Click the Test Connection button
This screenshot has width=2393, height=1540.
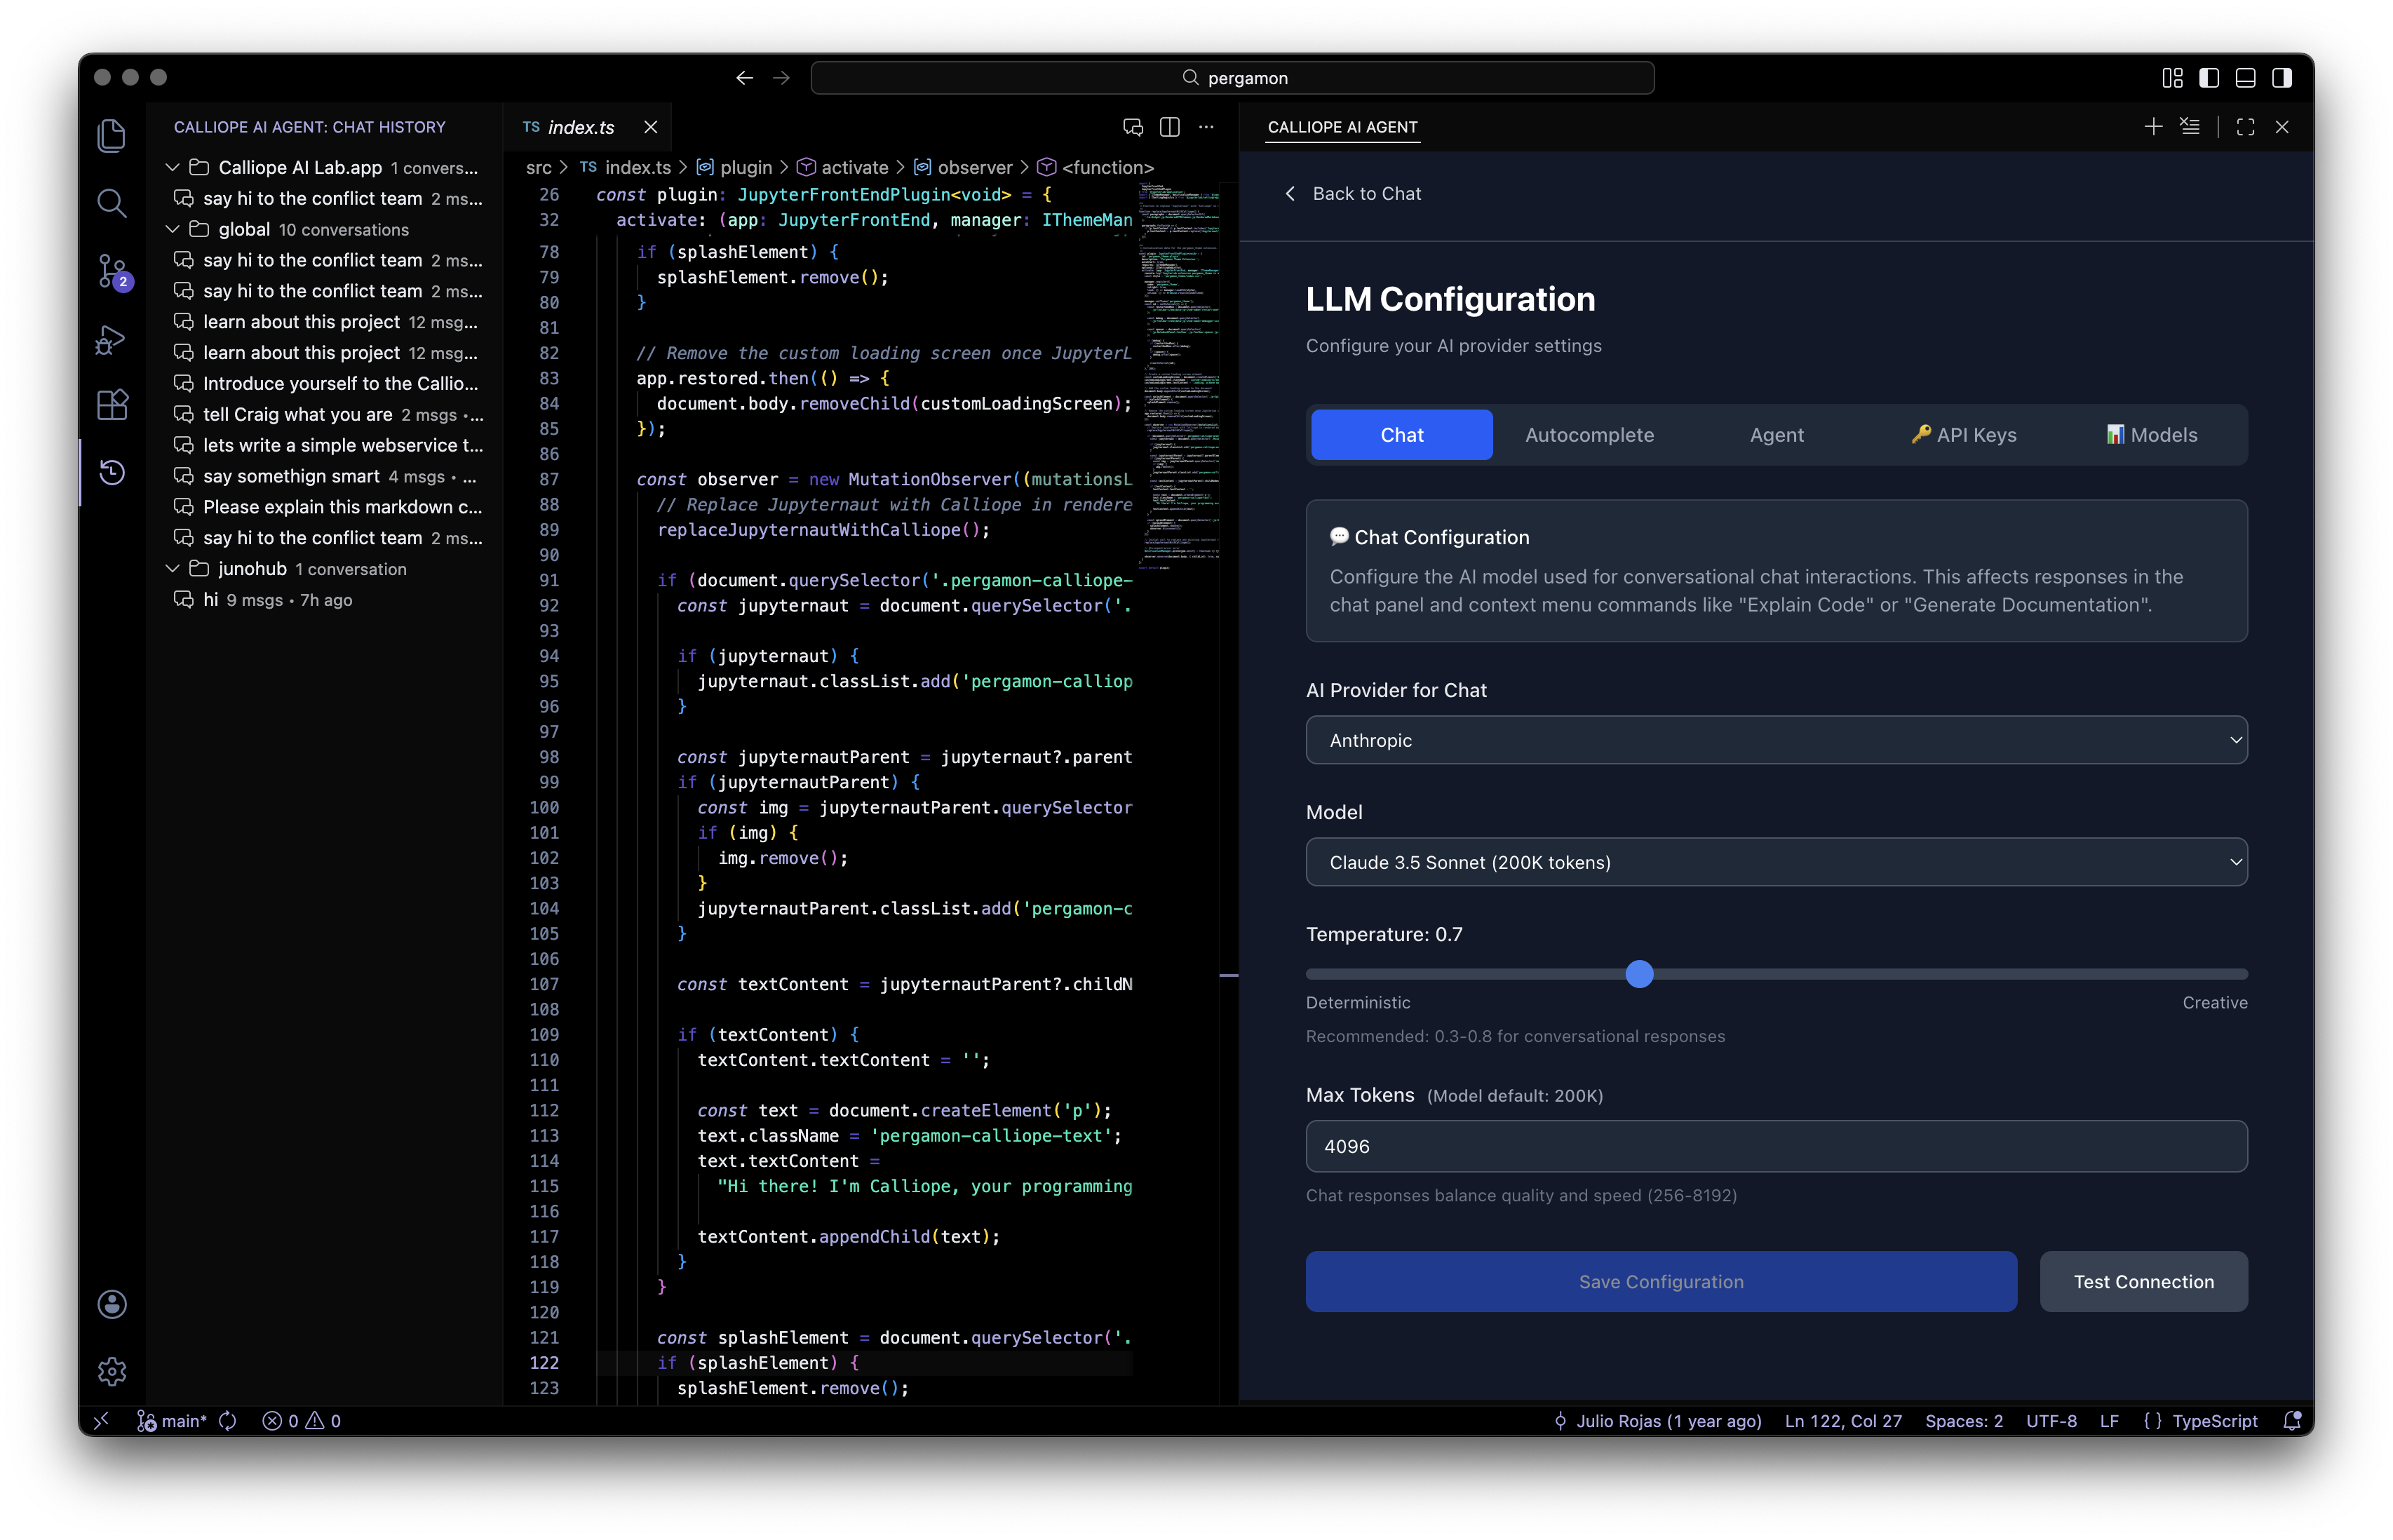[2143, 1282]
